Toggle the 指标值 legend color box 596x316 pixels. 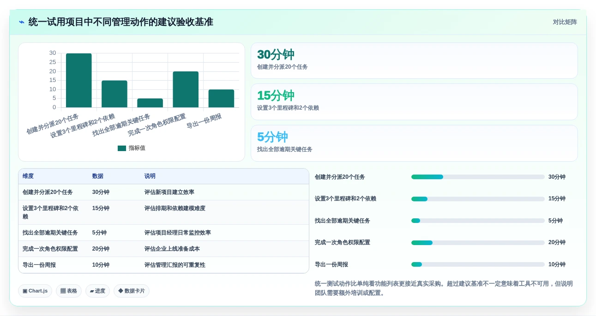122,148
